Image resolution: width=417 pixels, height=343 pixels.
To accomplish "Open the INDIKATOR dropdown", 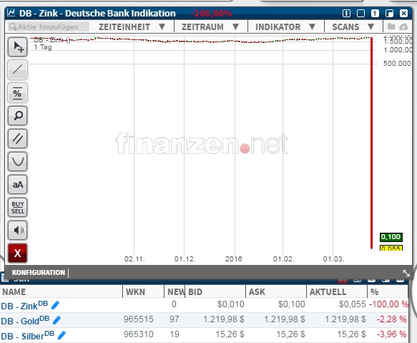I will tap(285, 27).
